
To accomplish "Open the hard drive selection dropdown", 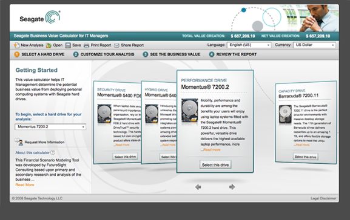I will click(50, 126).
